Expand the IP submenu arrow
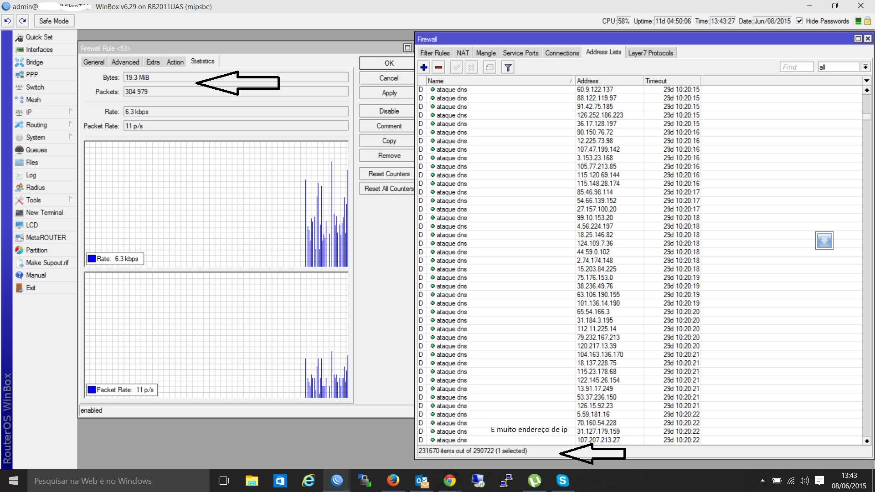The image size is (875, 492). pos(71,112)
